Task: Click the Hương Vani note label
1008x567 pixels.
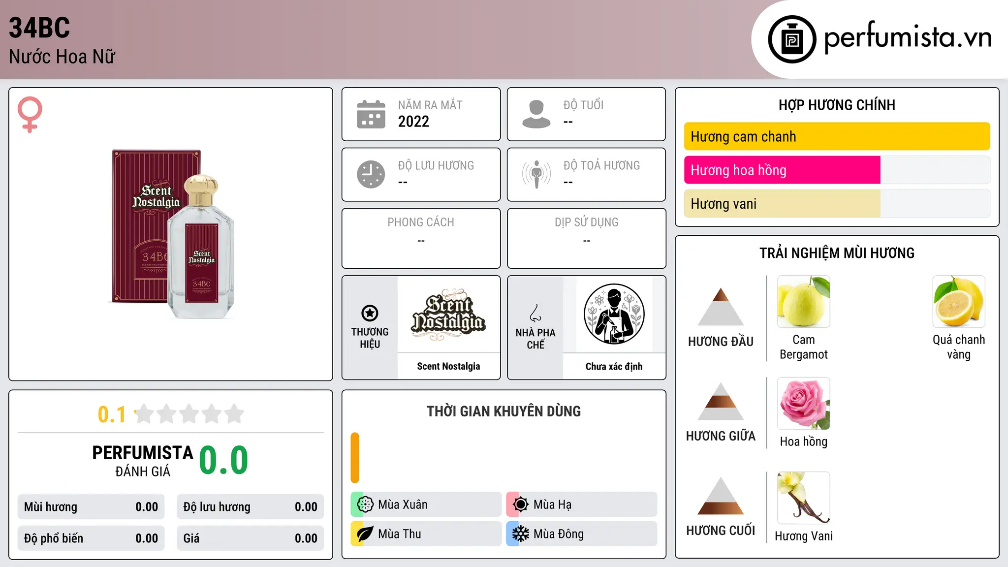Action: pyautogui.click(x=804, y=536)
